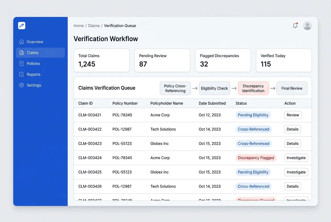331x222 pixels.
Task: Open the Settings gear in sidebar
Action: (x=21, y=85)
